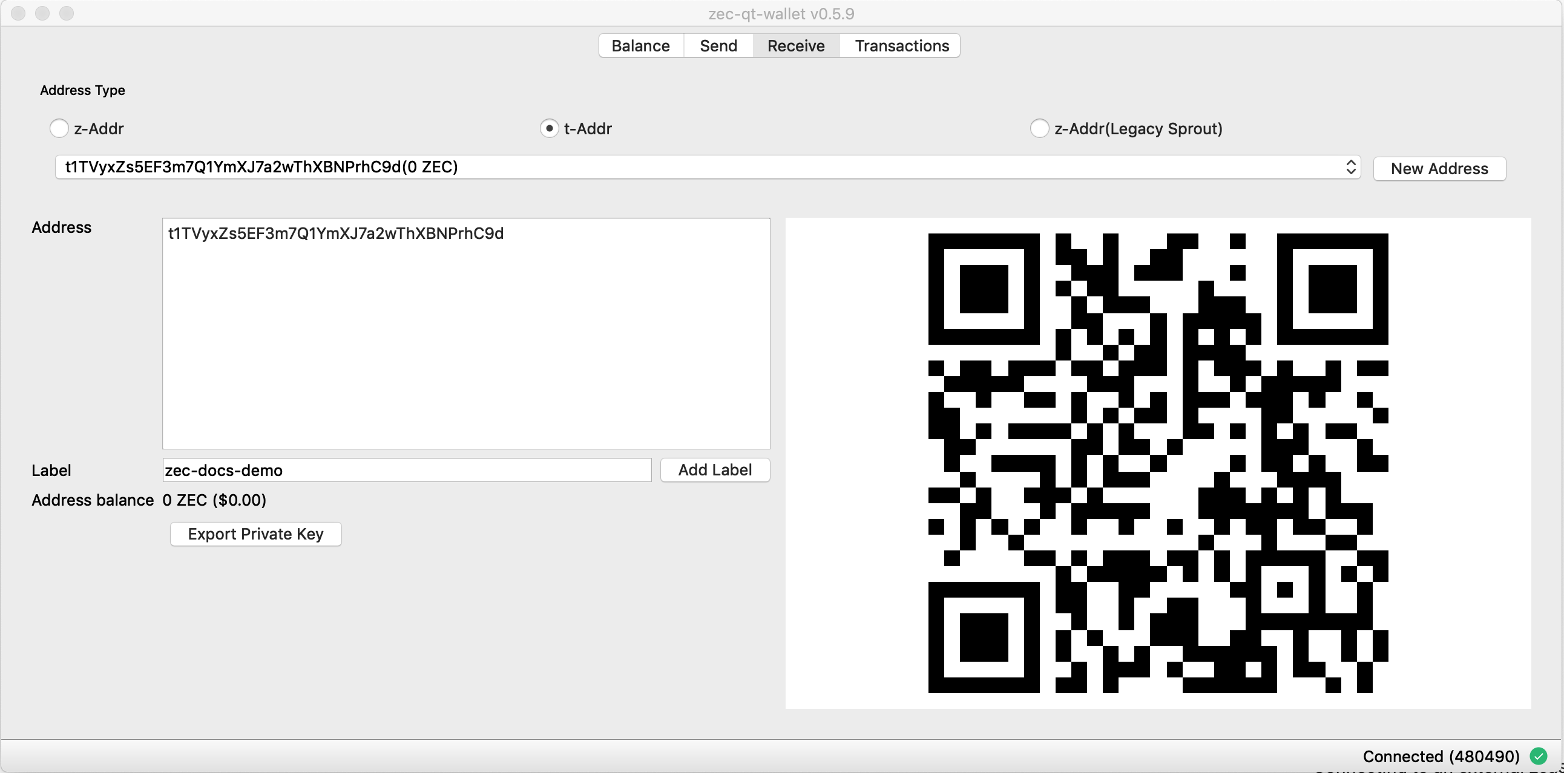Screen dimensions: 1564x773
Task: Enable the z-Addr Legacy Sprout option
Action: pos(1039,128)
